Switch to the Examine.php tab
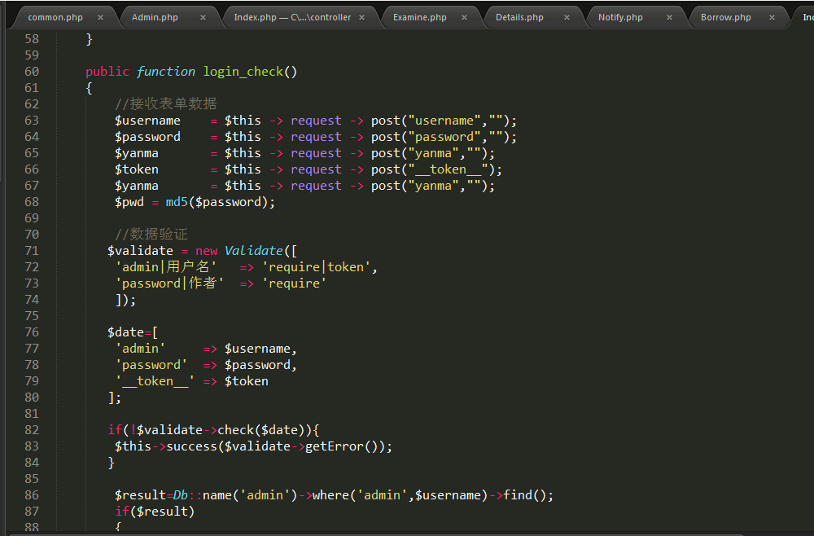Viewport: 814px width, 536px height. tap(419, 17)
